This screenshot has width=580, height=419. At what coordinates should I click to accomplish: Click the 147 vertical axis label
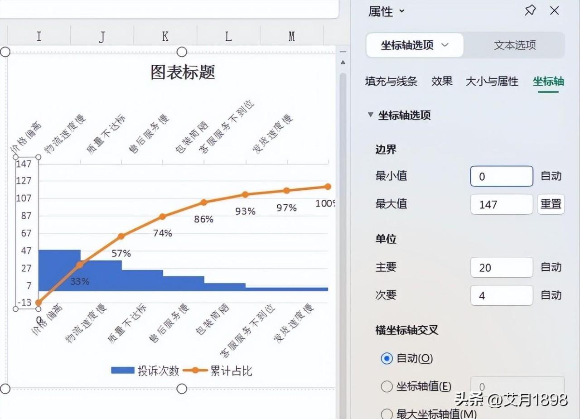(24, 164)
